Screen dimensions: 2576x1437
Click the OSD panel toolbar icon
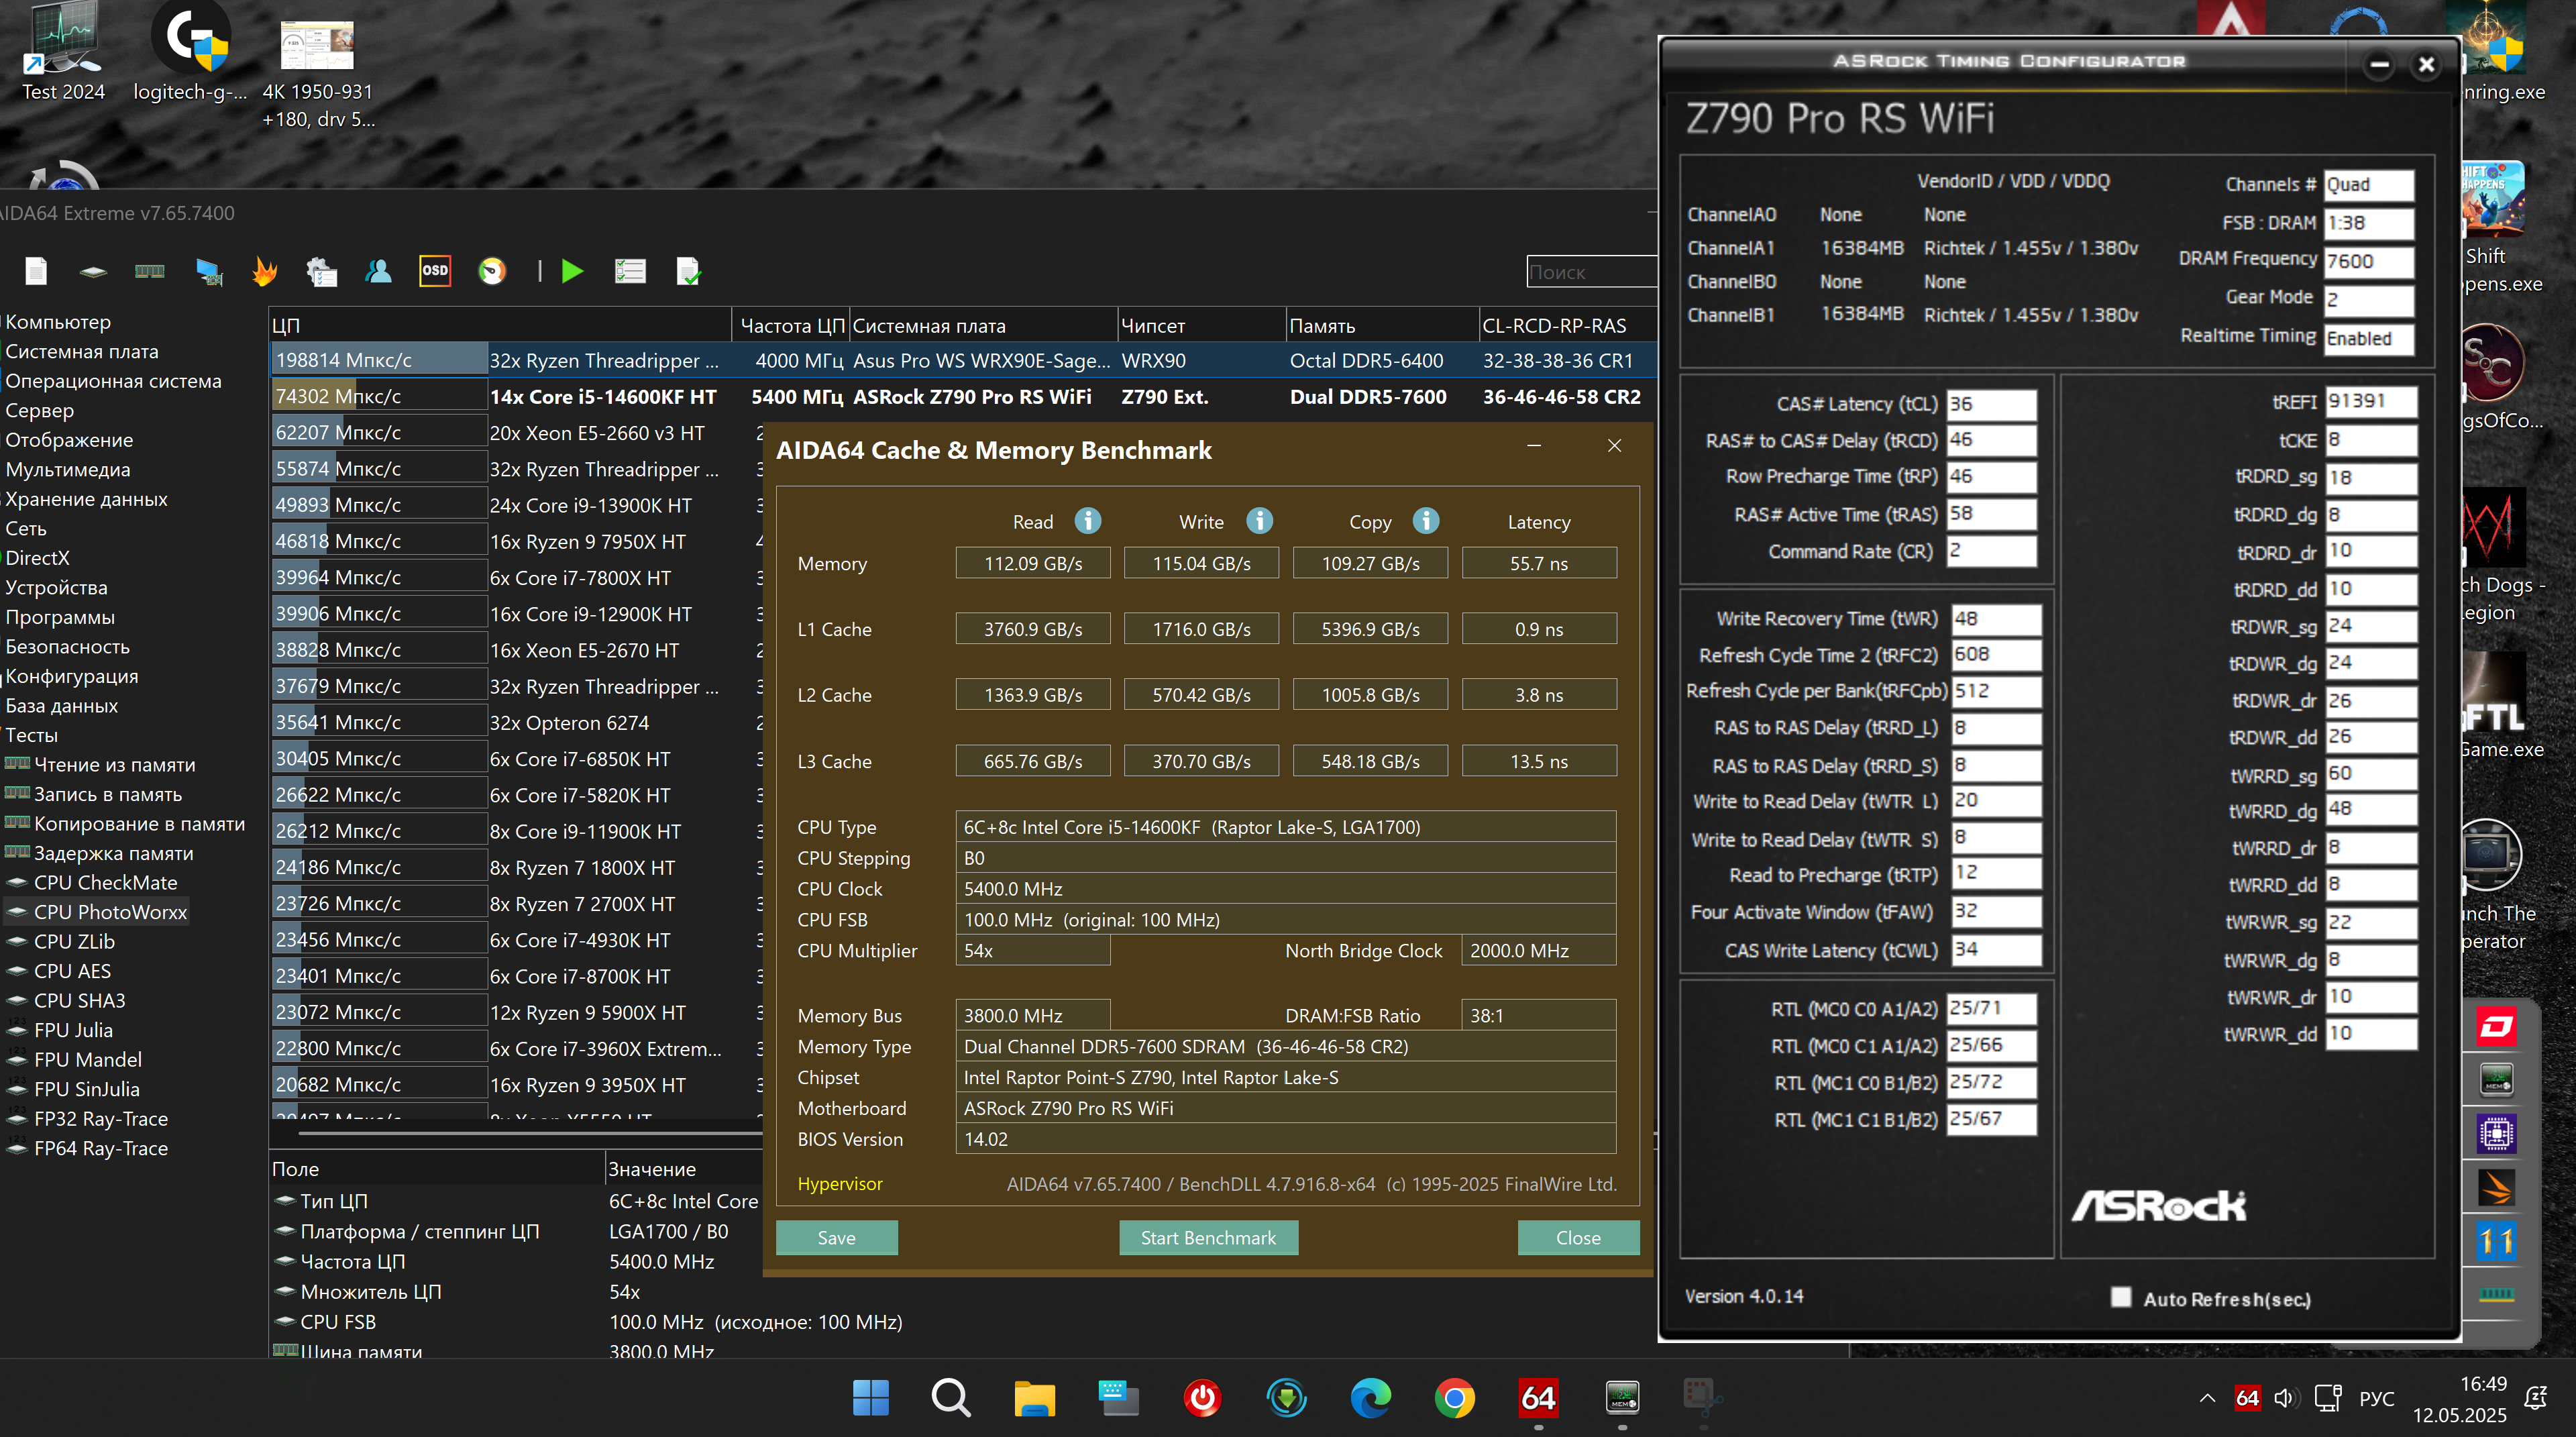coord(435,271)
